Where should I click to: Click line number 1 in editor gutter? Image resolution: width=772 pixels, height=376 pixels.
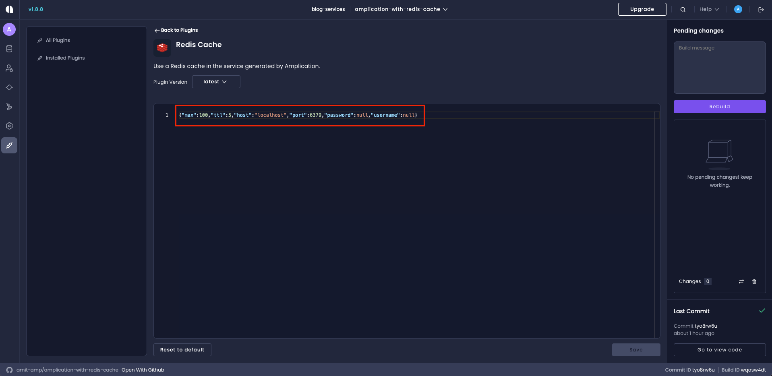(167, 115)
